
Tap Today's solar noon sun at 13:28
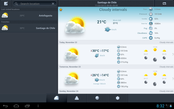(155, 50)
